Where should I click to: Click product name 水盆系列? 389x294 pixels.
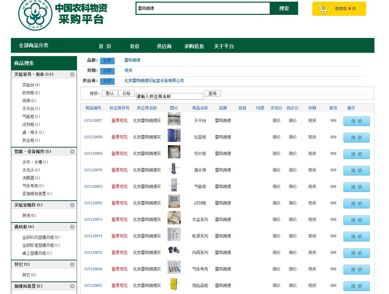coord(200,220)
